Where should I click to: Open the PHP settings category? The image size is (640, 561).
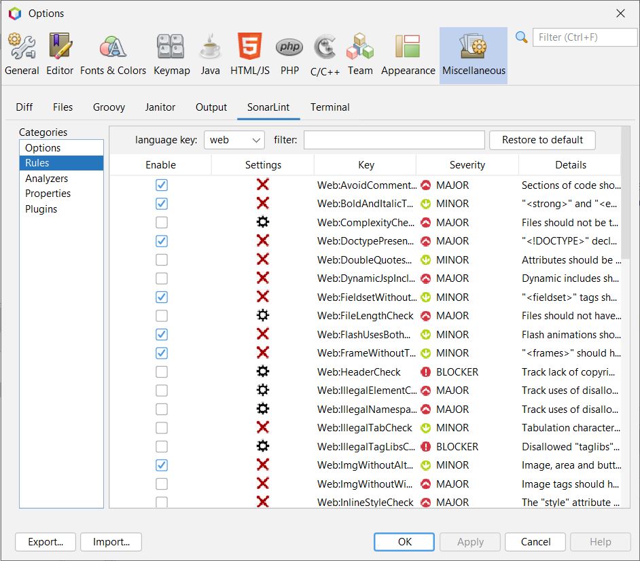pos(289,54)
